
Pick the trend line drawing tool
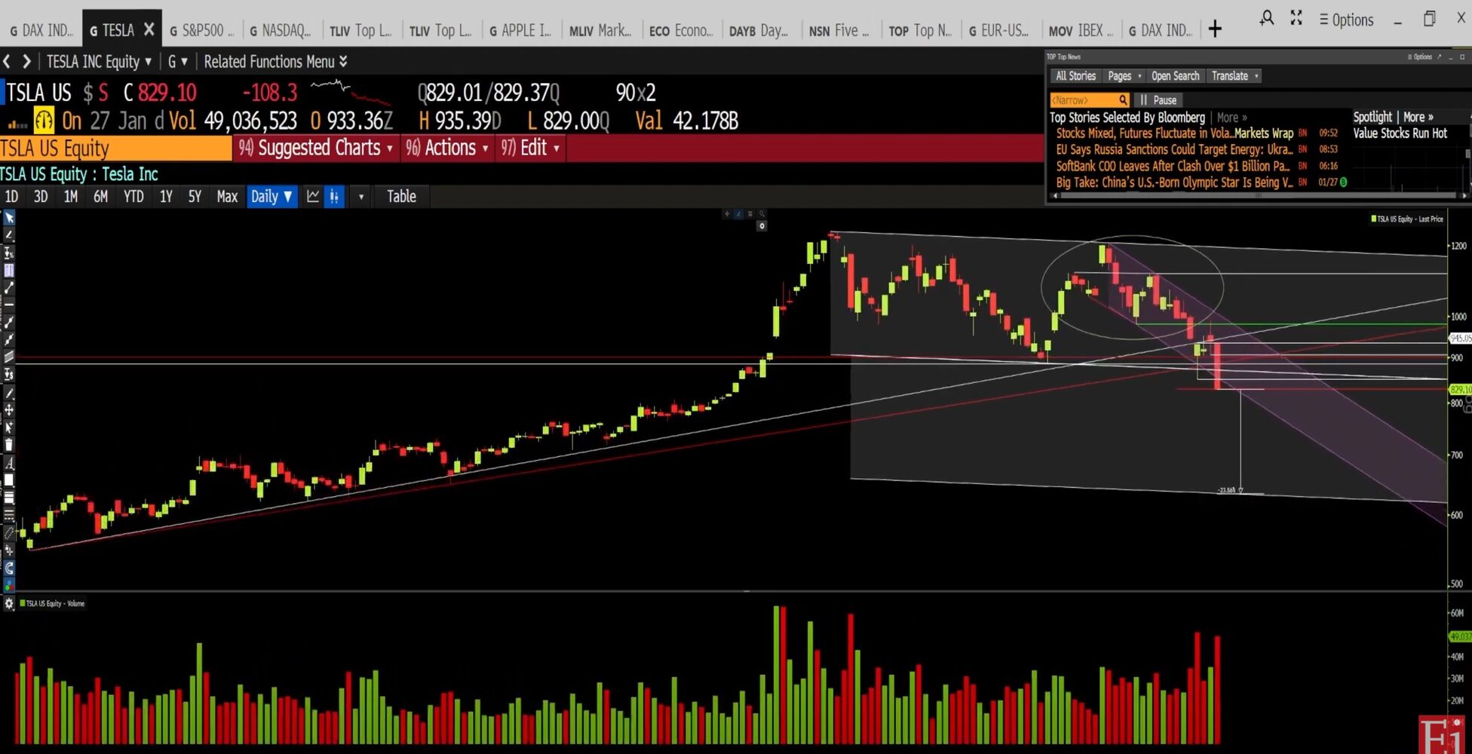click(9, 287)
